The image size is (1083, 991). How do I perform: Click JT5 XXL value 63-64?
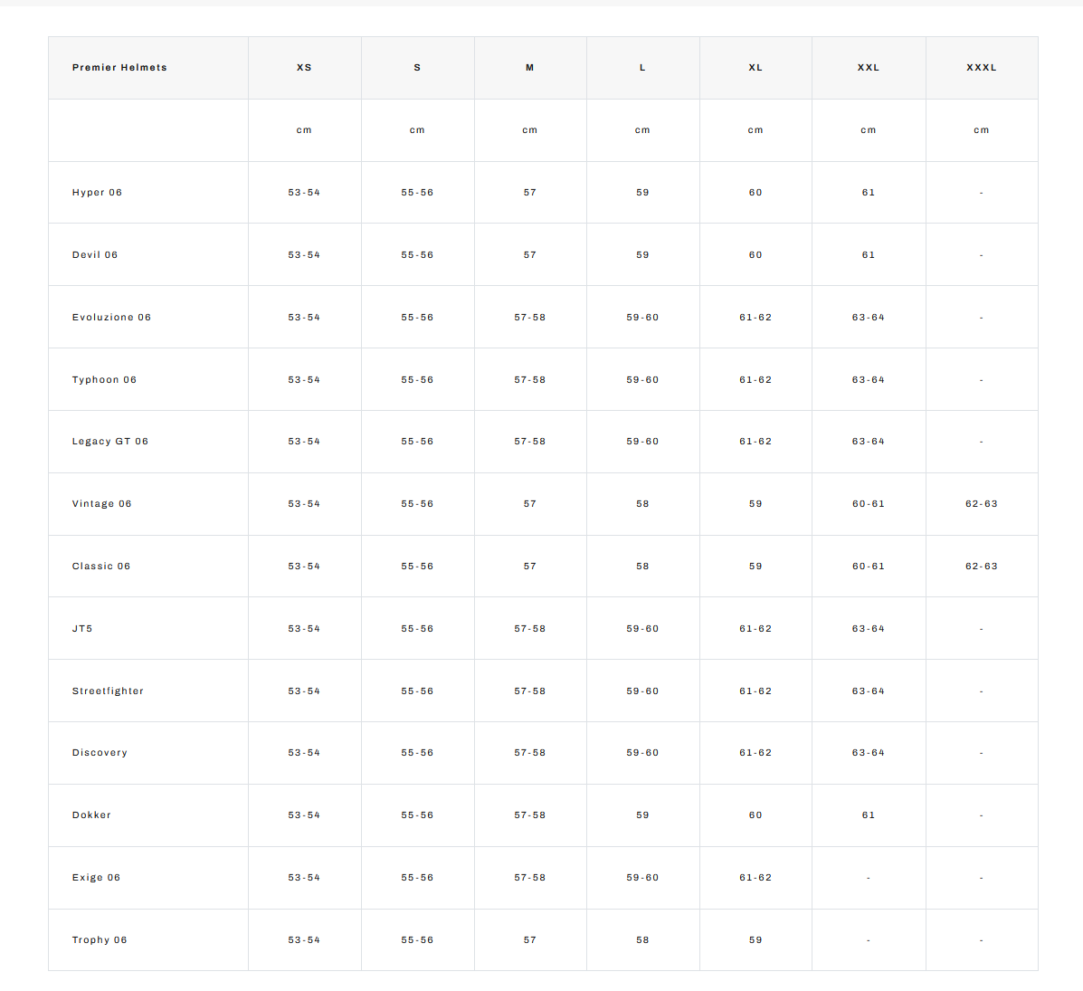click(x=869, y=628)
